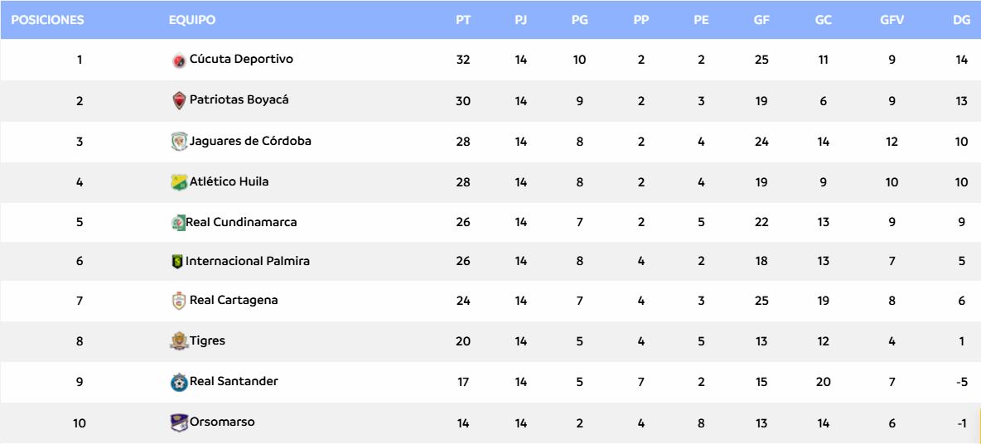Sort standings by GF column header

tap(761, 20)
